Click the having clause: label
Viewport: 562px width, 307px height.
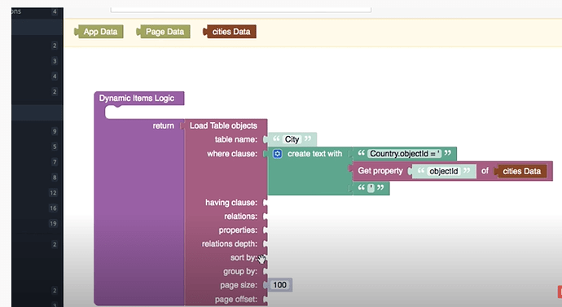231,203
